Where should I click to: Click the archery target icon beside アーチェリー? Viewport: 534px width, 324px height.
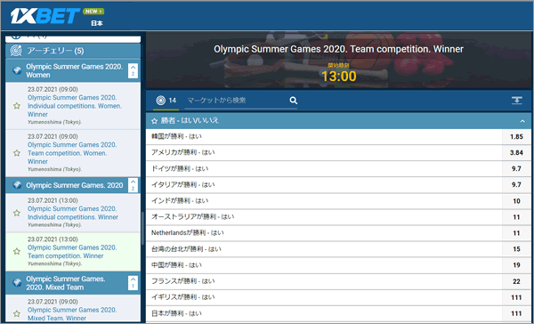(x=16, y=51)
